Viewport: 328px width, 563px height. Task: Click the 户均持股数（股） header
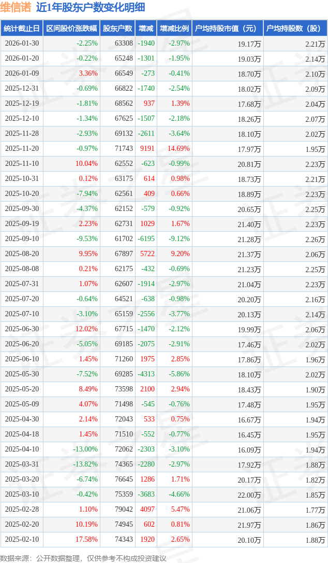[295, 29]
